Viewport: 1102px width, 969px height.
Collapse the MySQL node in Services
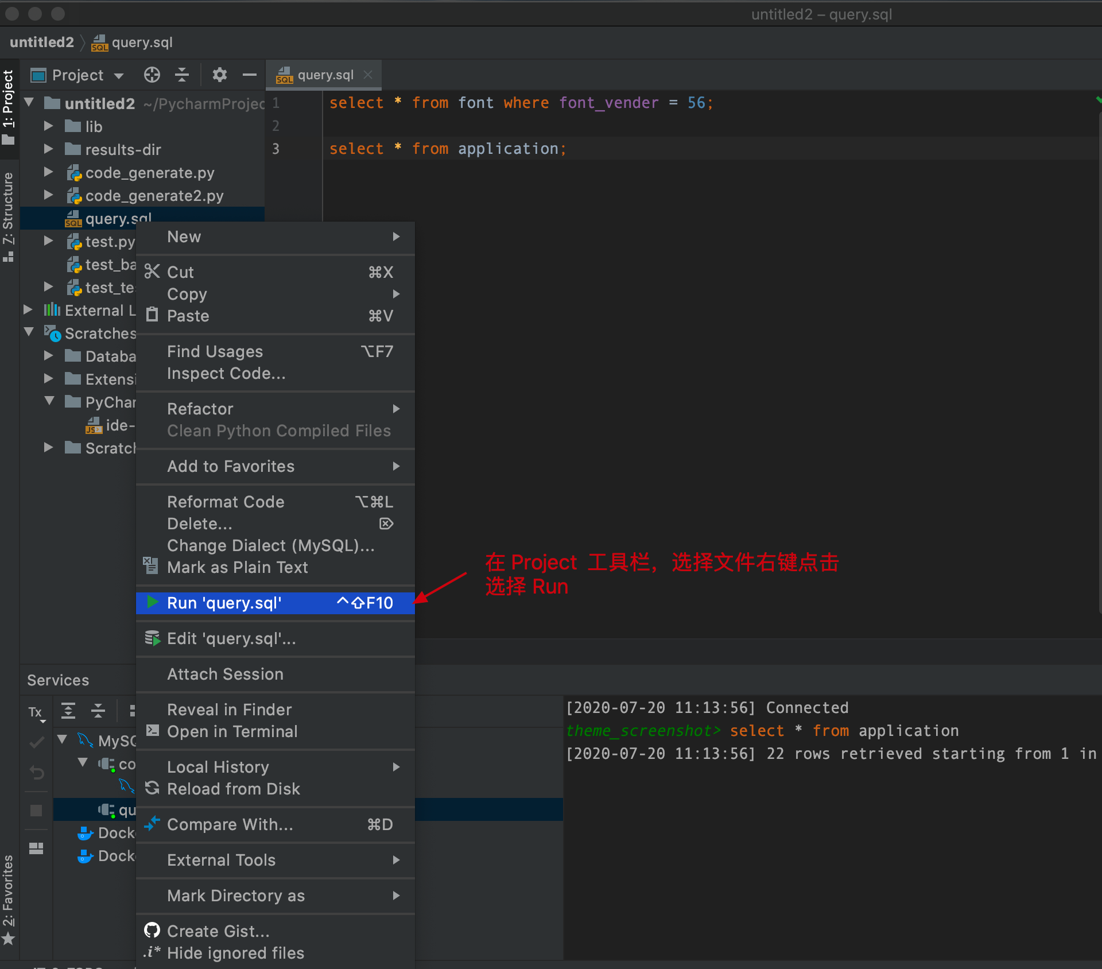tap(62, 739)
